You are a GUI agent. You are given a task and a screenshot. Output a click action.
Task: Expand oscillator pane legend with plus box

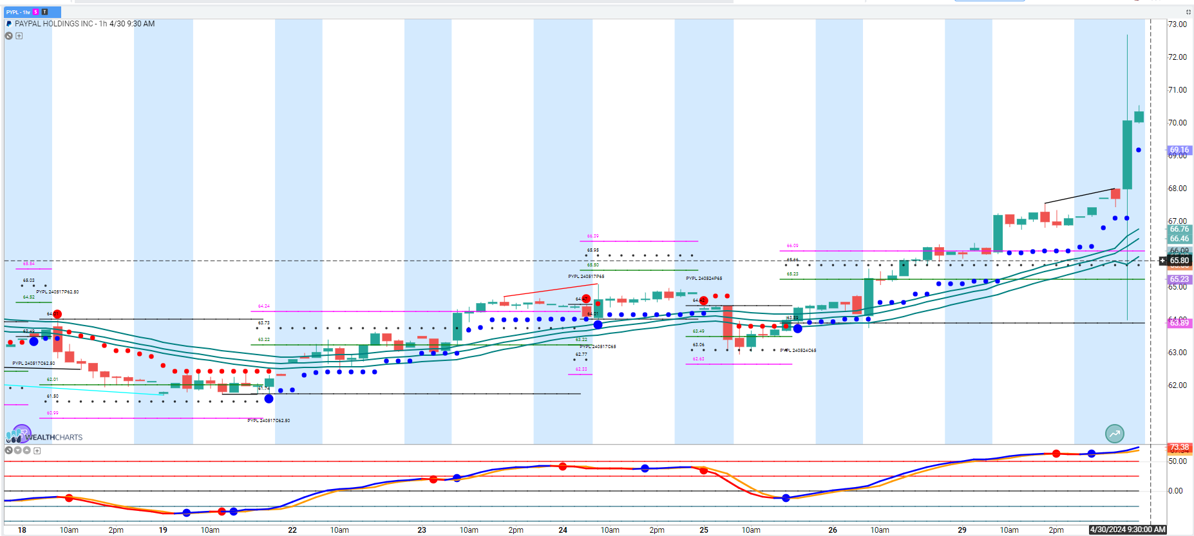[37, 451]
